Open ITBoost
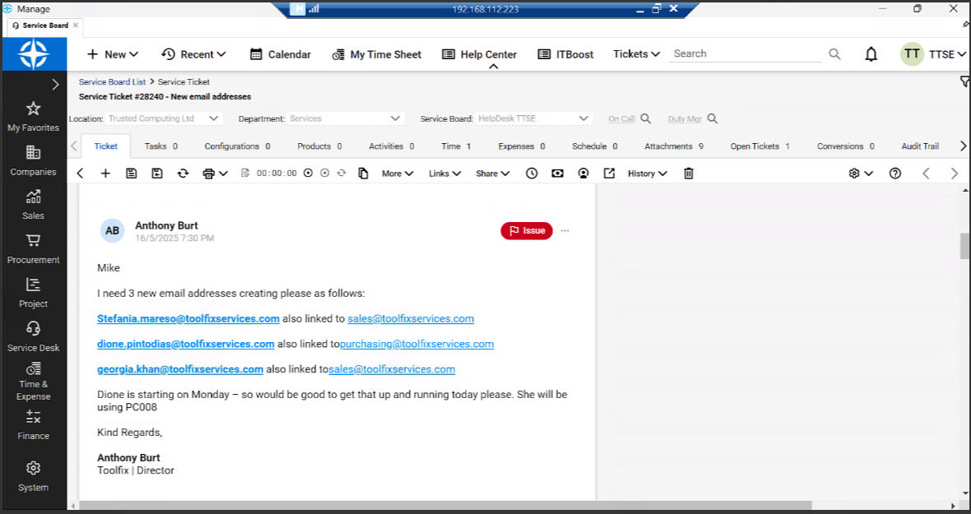 point(565,54)
